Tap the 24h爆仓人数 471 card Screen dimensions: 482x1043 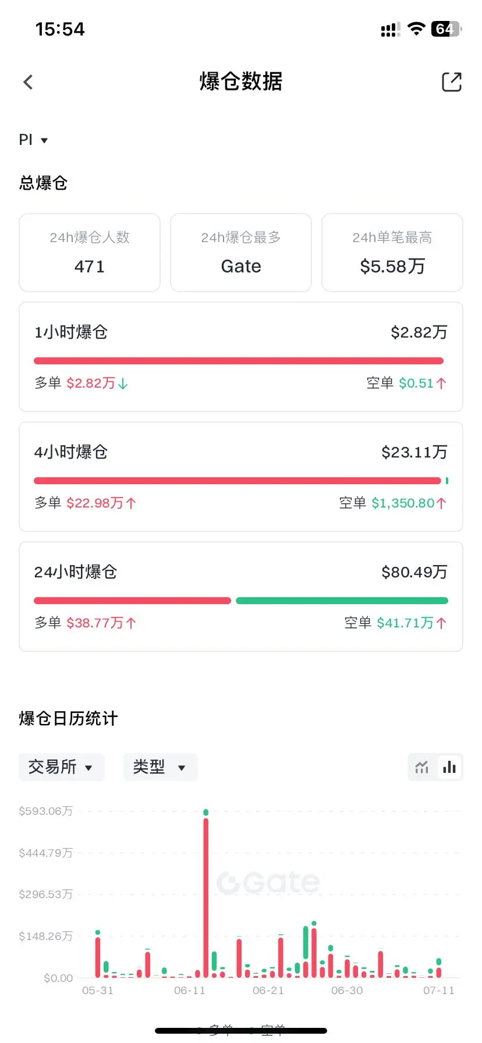pos(90,253)
